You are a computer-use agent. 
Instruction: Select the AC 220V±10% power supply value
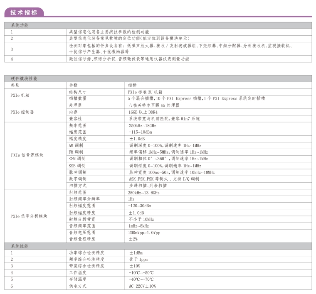pos(142,286)
